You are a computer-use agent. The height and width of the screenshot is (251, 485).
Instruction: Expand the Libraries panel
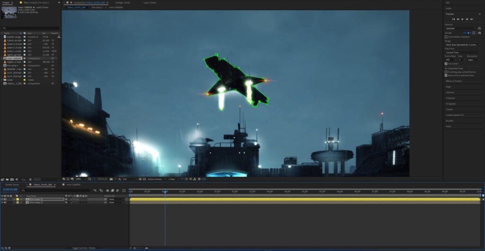(x=450, y=93)
